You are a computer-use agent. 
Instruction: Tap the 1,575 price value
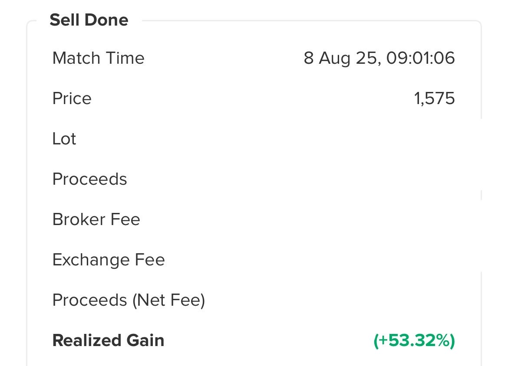click(x=435, y=98)
